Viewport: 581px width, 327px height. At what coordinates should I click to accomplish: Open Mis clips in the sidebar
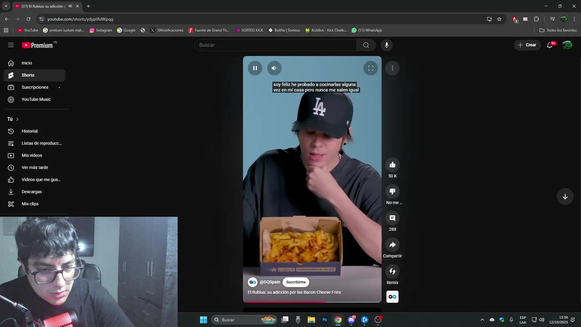[x=34, y=204]
